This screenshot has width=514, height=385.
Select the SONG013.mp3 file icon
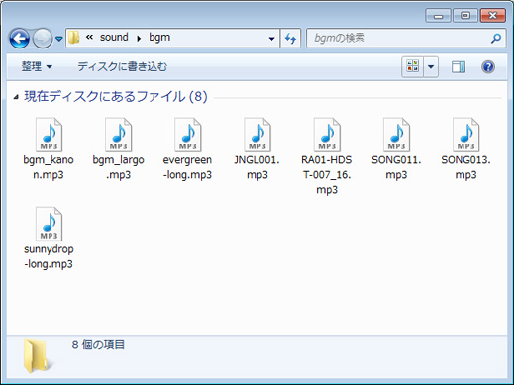[x=466, y=135]
